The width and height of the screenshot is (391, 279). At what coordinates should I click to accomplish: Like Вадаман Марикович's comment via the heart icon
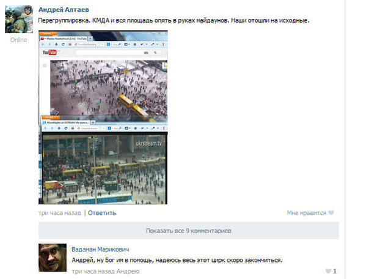click(x=329, y=271)
